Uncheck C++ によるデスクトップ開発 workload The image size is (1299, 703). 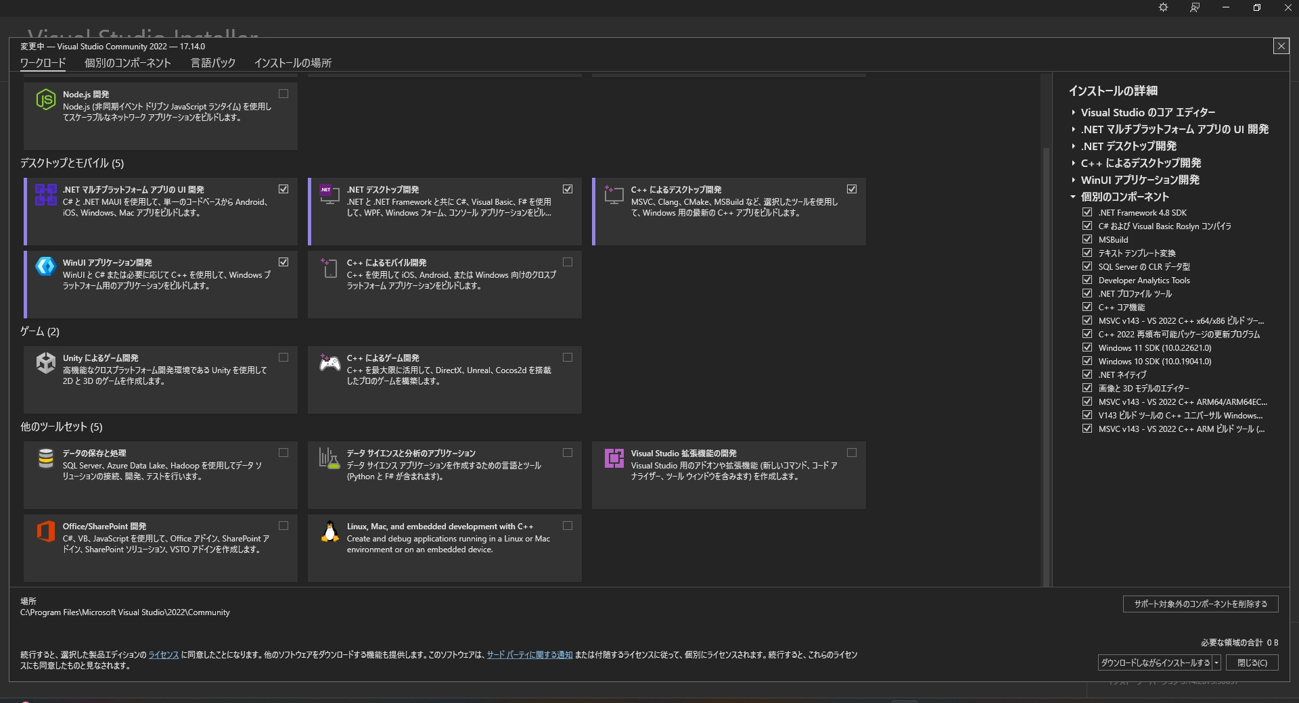(852, 189)
